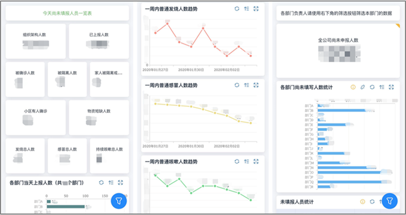Sort the 一周内普通咳嗽人数趋势 chart data
406x215 pixels.
pos(246,162)
